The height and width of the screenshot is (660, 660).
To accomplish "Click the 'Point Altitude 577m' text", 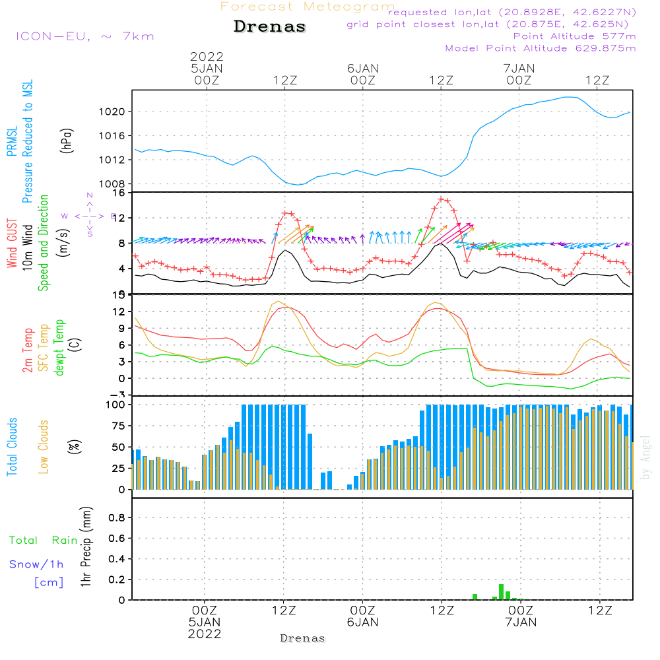I will tap(575, 36).
